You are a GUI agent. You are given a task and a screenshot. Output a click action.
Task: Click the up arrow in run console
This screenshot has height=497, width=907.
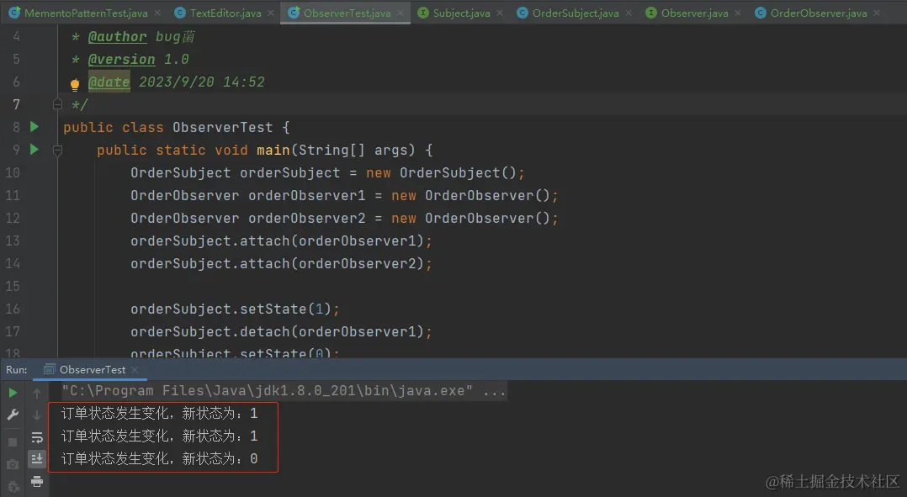click(x=37, y=393)
